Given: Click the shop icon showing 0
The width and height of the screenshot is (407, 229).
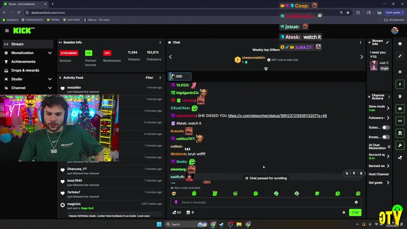Looking at the screenshot, I should pos(190,212).
